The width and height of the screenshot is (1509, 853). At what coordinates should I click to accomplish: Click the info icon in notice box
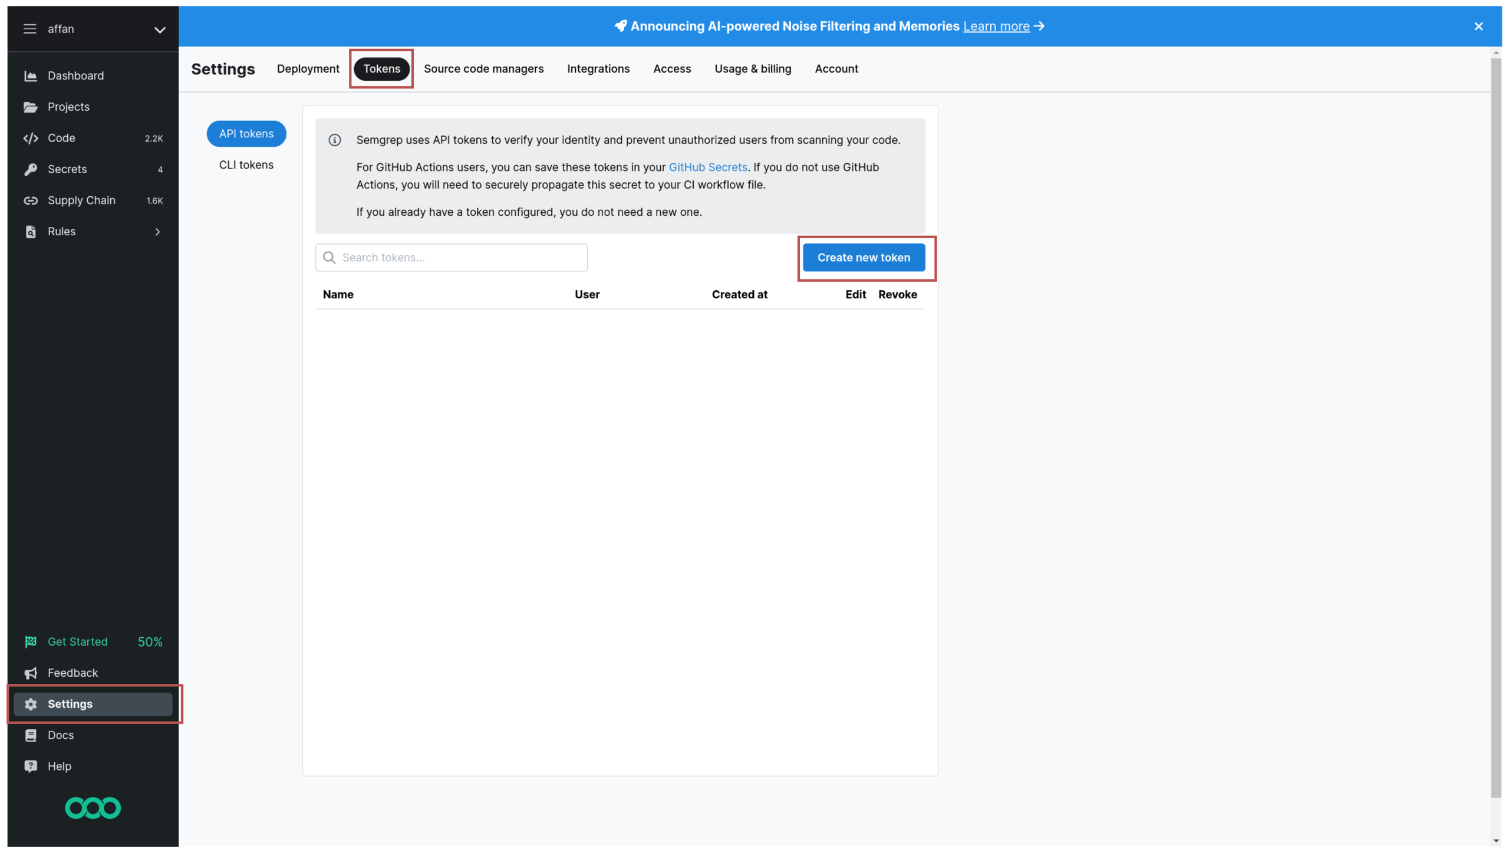(335, 140)
